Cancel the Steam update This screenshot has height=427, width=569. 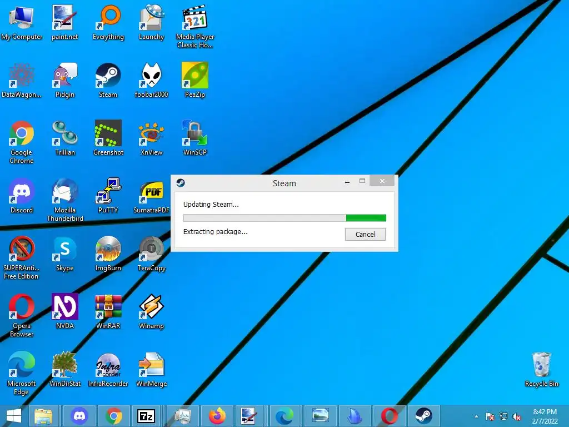[x=365, y=234]
